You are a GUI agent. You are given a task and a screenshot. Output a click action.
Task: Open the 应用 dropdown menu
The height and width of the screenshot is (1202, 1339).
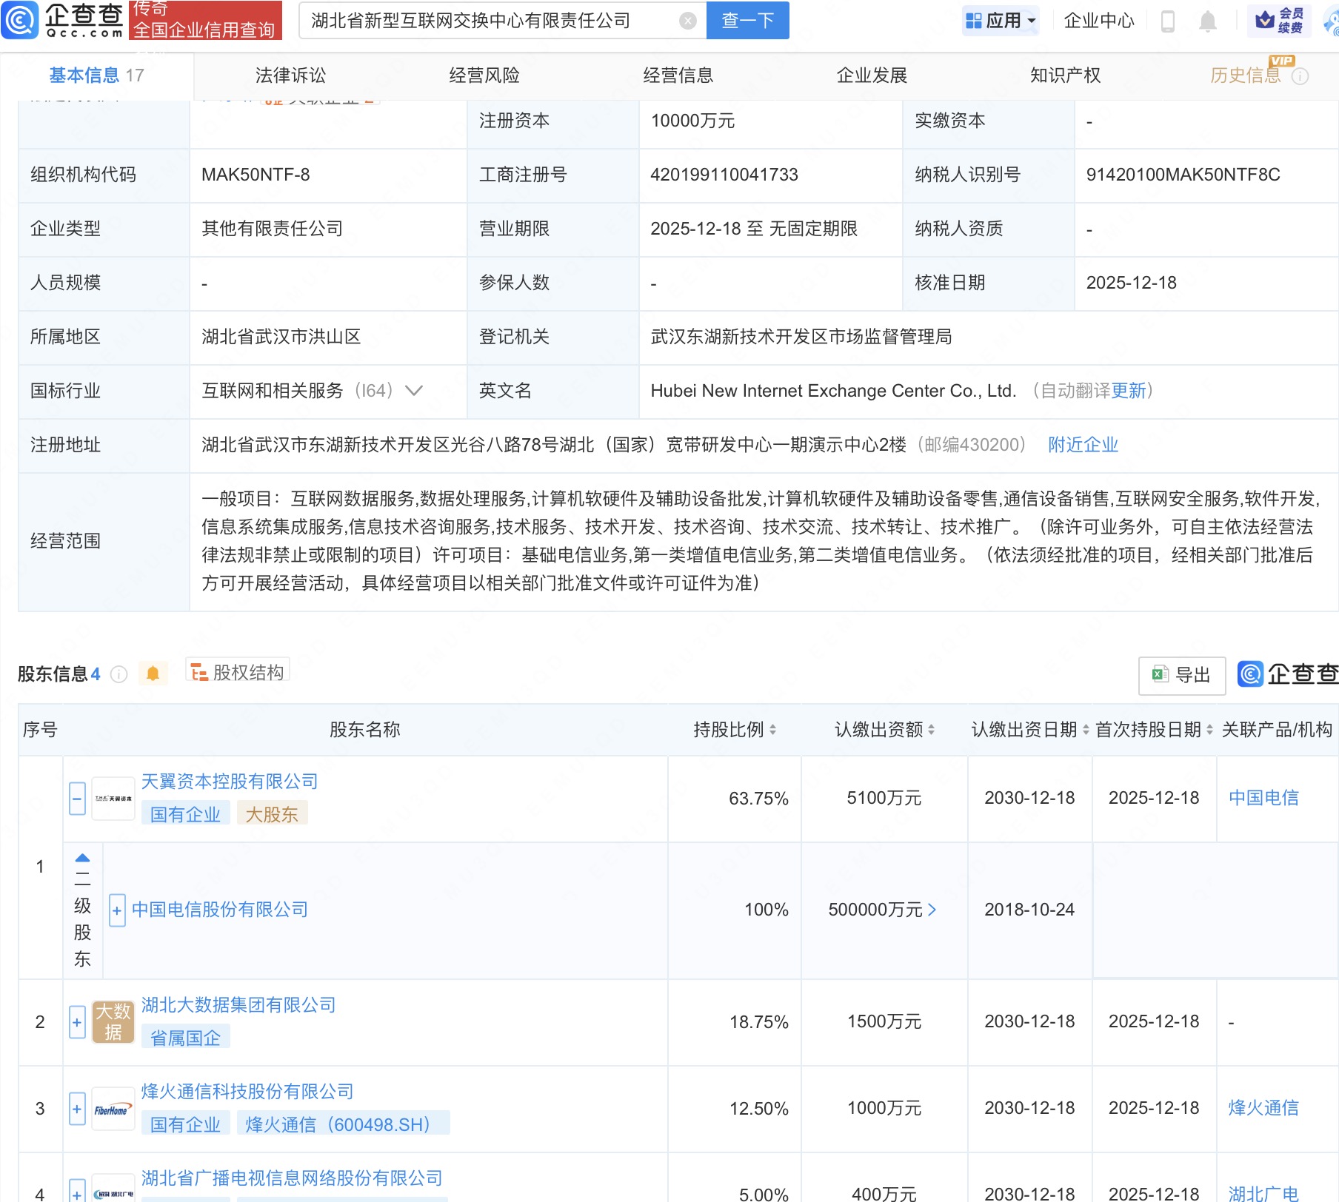tap(1001, 21)
